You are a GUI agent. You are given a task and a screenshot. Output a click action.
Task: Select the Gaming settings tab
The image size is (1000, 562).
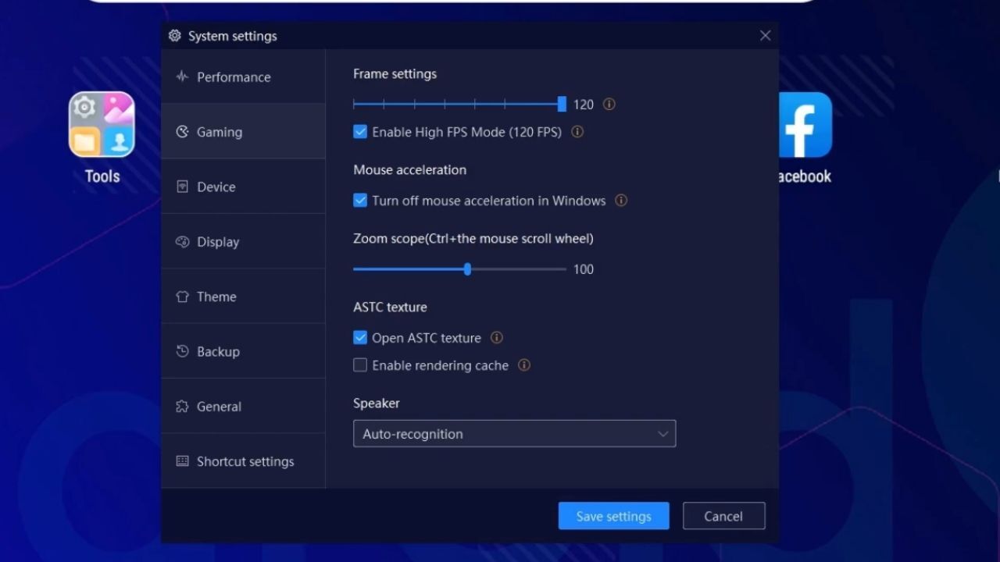pos(243,132)
